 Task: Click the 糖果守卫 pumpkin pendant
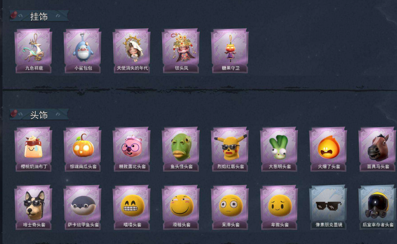(230, 51)
